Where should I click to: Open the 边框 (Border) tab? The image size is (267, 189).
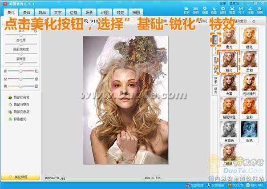(73, 12)
